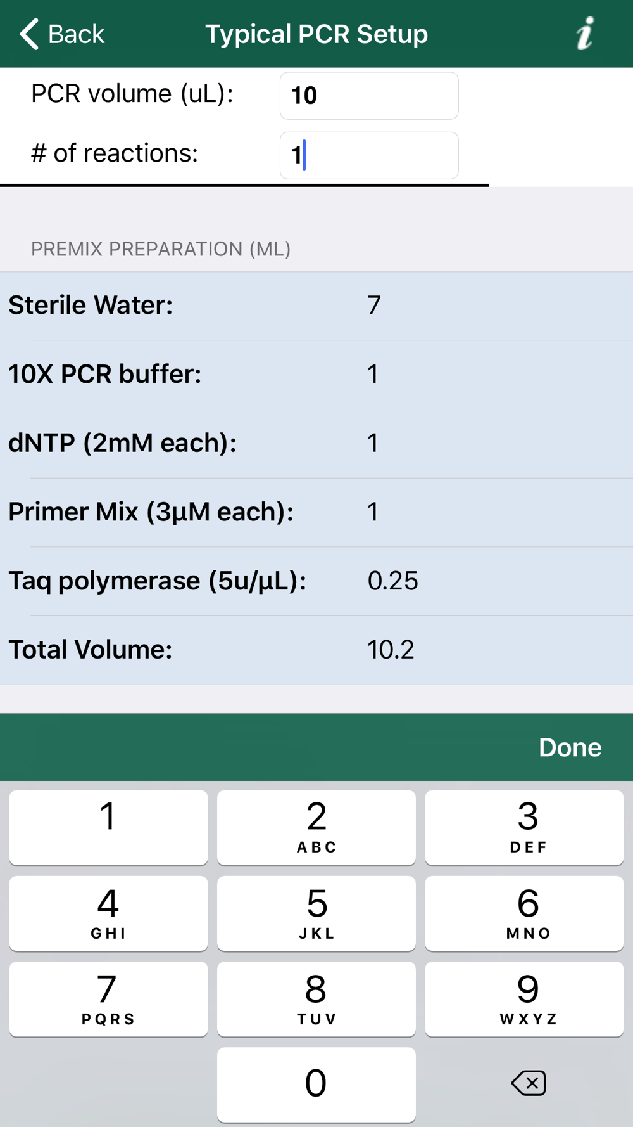Select the Sterile Water row

point(316,306)
